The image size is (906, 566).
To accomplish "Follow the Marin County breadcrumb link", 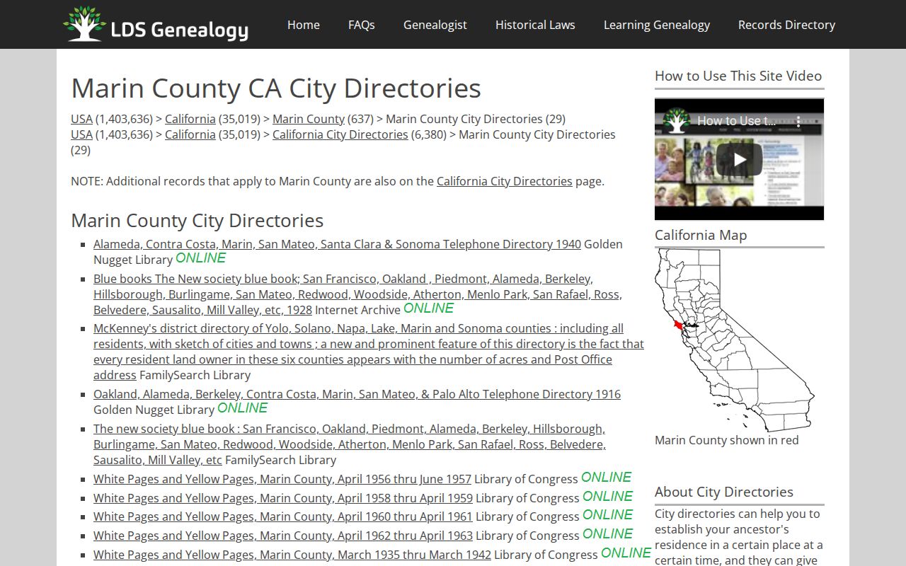I will [x=309, y=119].
